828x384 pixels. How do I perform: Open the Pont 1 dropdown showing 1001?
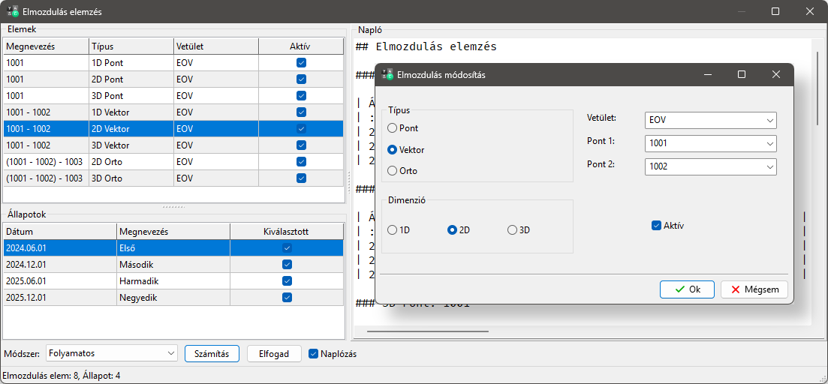(x=711, y=144)
